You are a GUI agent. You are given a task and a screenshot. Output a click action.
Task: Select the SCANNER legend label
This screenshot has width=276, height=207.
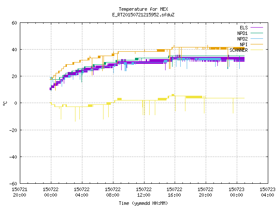pyautogui.click(x=238, y=50)
